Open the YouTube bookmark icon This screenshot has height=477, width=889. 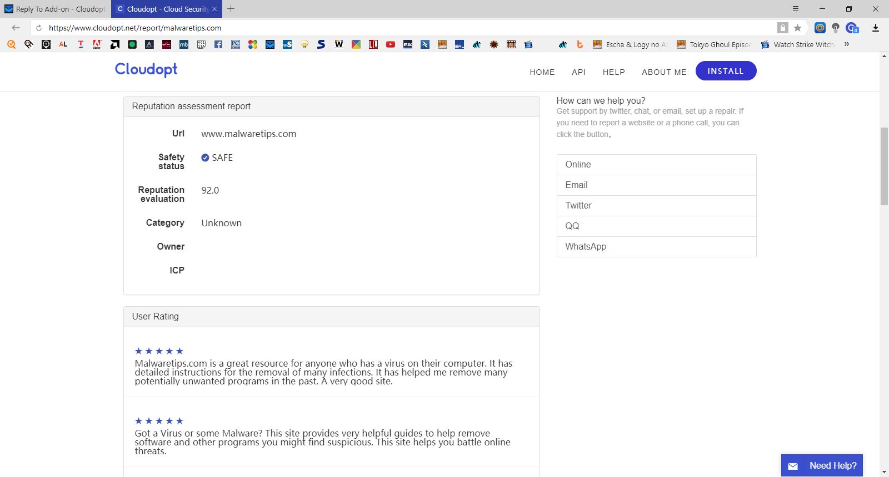pos(391,44)
